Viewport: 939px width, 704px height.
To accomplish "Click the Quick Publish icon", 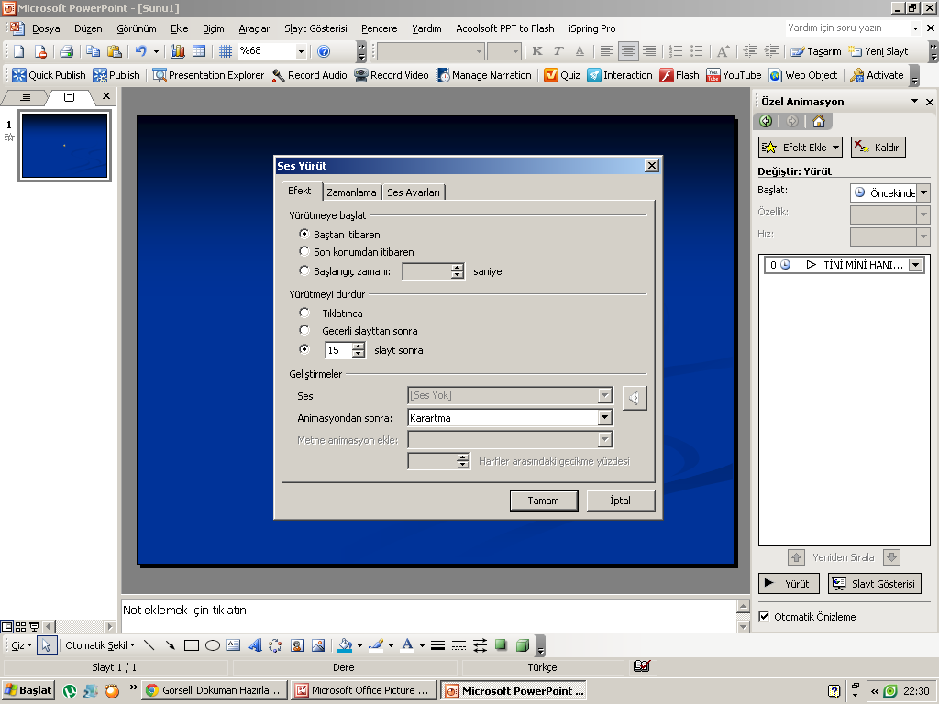I will click(x=18, y=75).
